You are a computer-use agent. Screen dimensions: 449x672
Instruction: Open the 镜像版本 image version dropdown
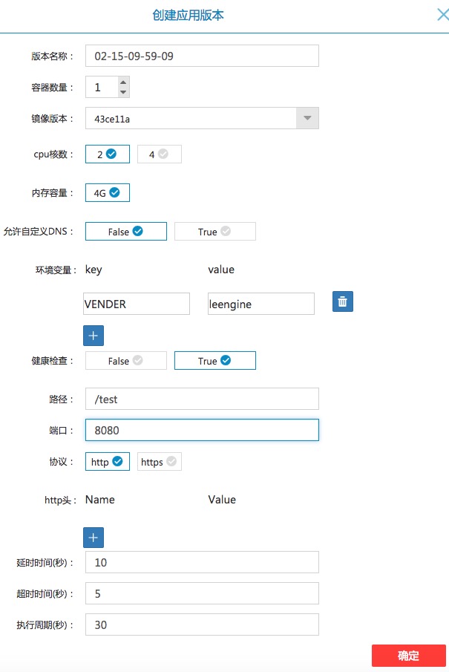coord(307,117)
